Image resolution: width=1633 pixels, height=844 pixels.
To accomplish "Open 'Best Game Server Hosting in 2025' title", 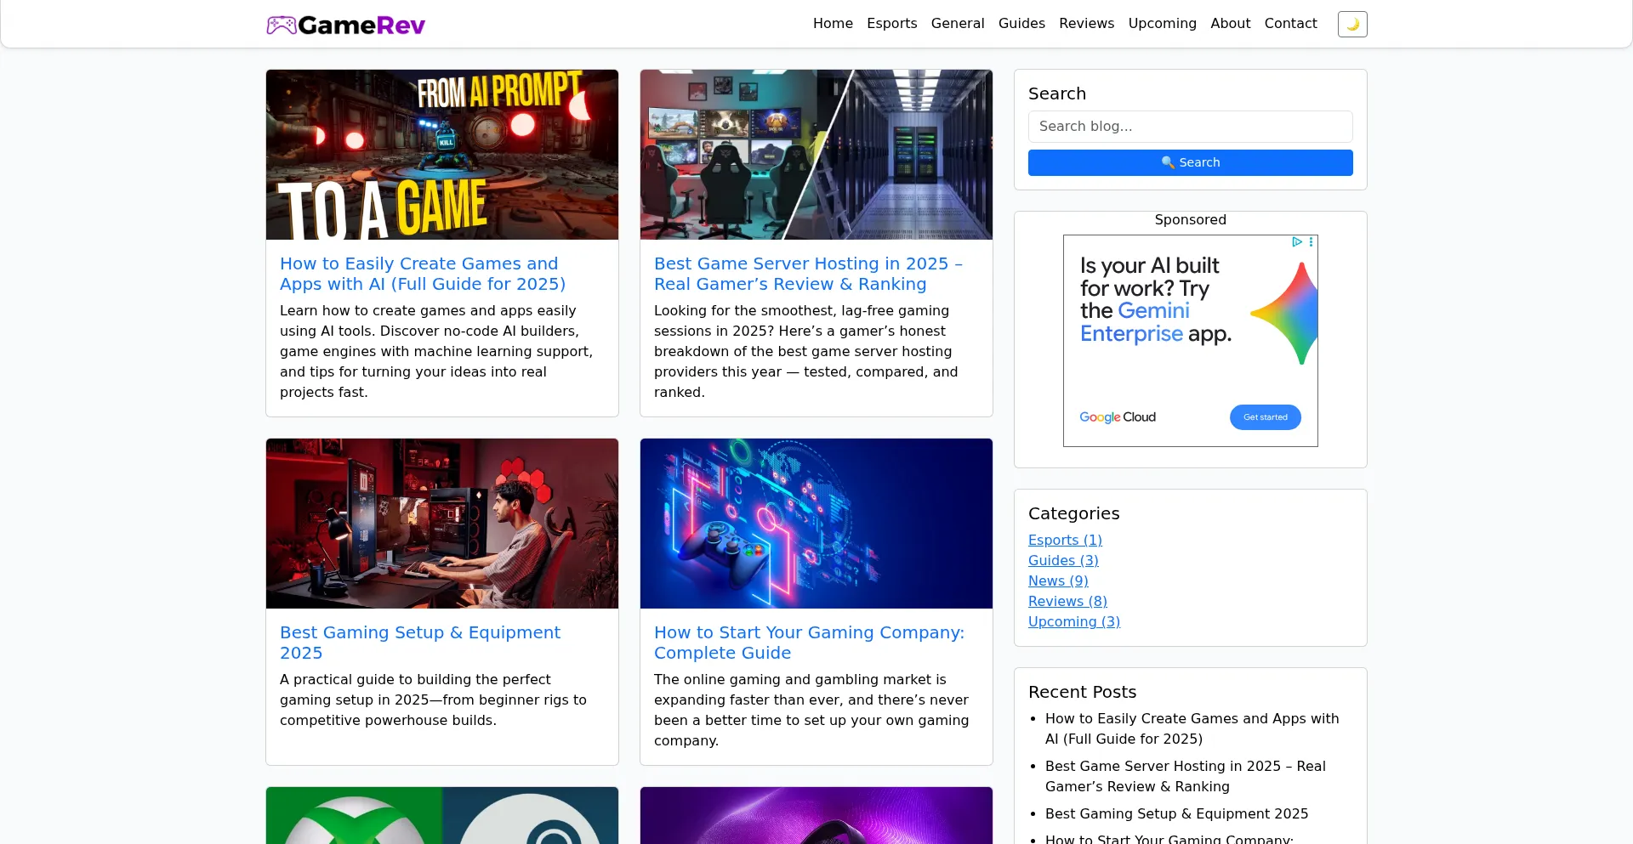I will (x=808, y=274).
